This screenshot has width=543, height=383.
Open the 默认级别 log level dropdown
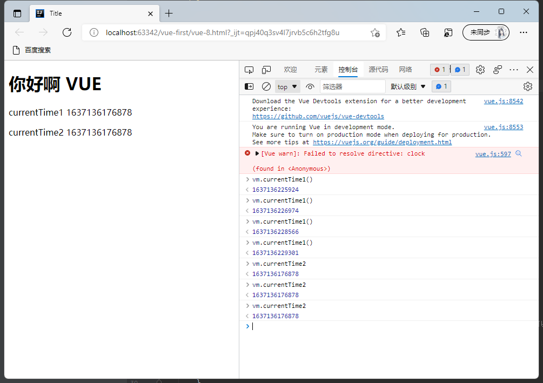click(x=408, y=86)
